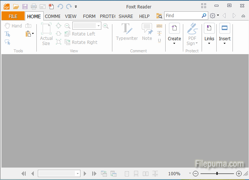Select the Hand tool
Screen dimensions: 249x180
point(13,26)
